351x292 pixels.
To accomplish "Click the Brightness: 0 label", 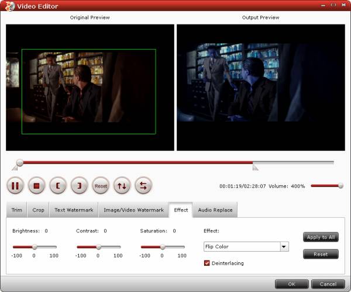I will (30, 231).
